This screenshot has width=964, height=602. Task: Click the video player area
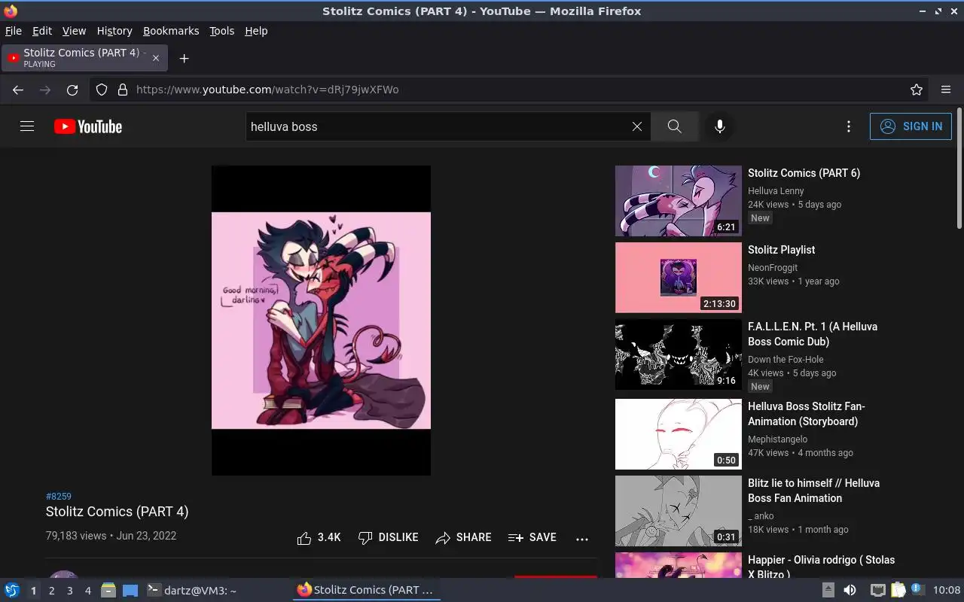pyautogui.click(x=321, y=320)
